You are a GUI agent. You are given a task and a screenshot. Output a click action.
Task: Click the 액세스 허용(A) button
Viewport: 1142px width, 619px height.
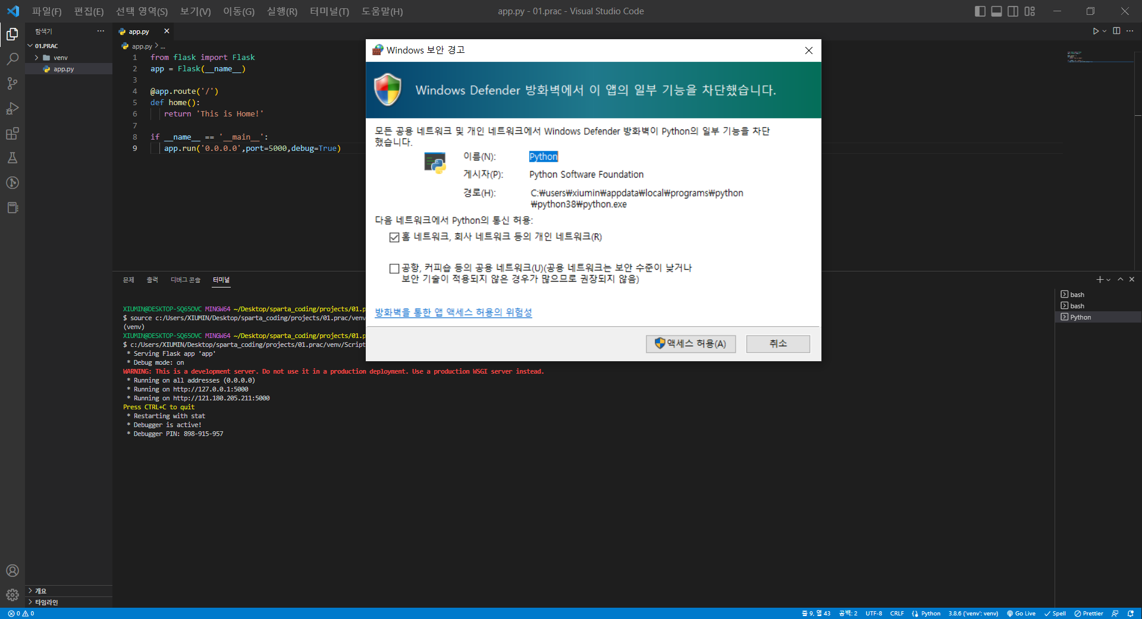pyautogui.click(x=691, y=344)
